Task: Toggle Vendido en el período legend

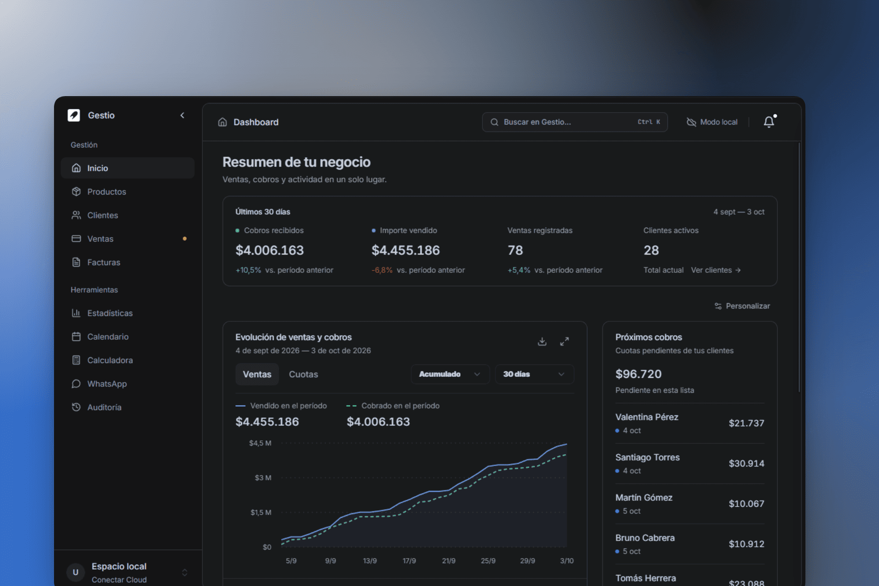Action: tap(281, 406)
